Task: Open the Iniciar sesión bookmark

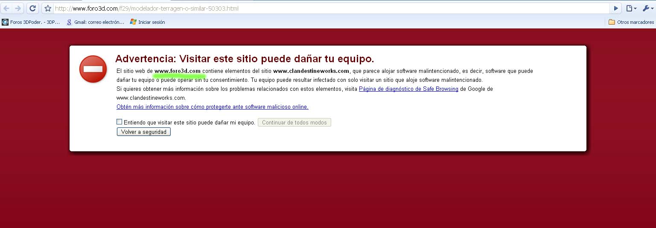Action: click(148, 22)
